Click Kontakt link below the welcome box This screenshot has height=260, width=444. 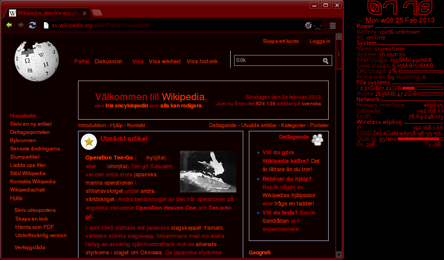pyautogui.click(x=136, y=125)
